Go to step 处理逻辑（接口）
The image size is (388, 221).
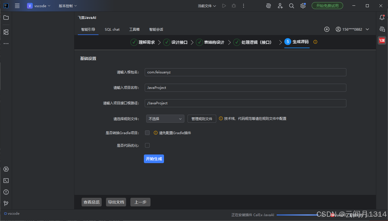(252, 42)
